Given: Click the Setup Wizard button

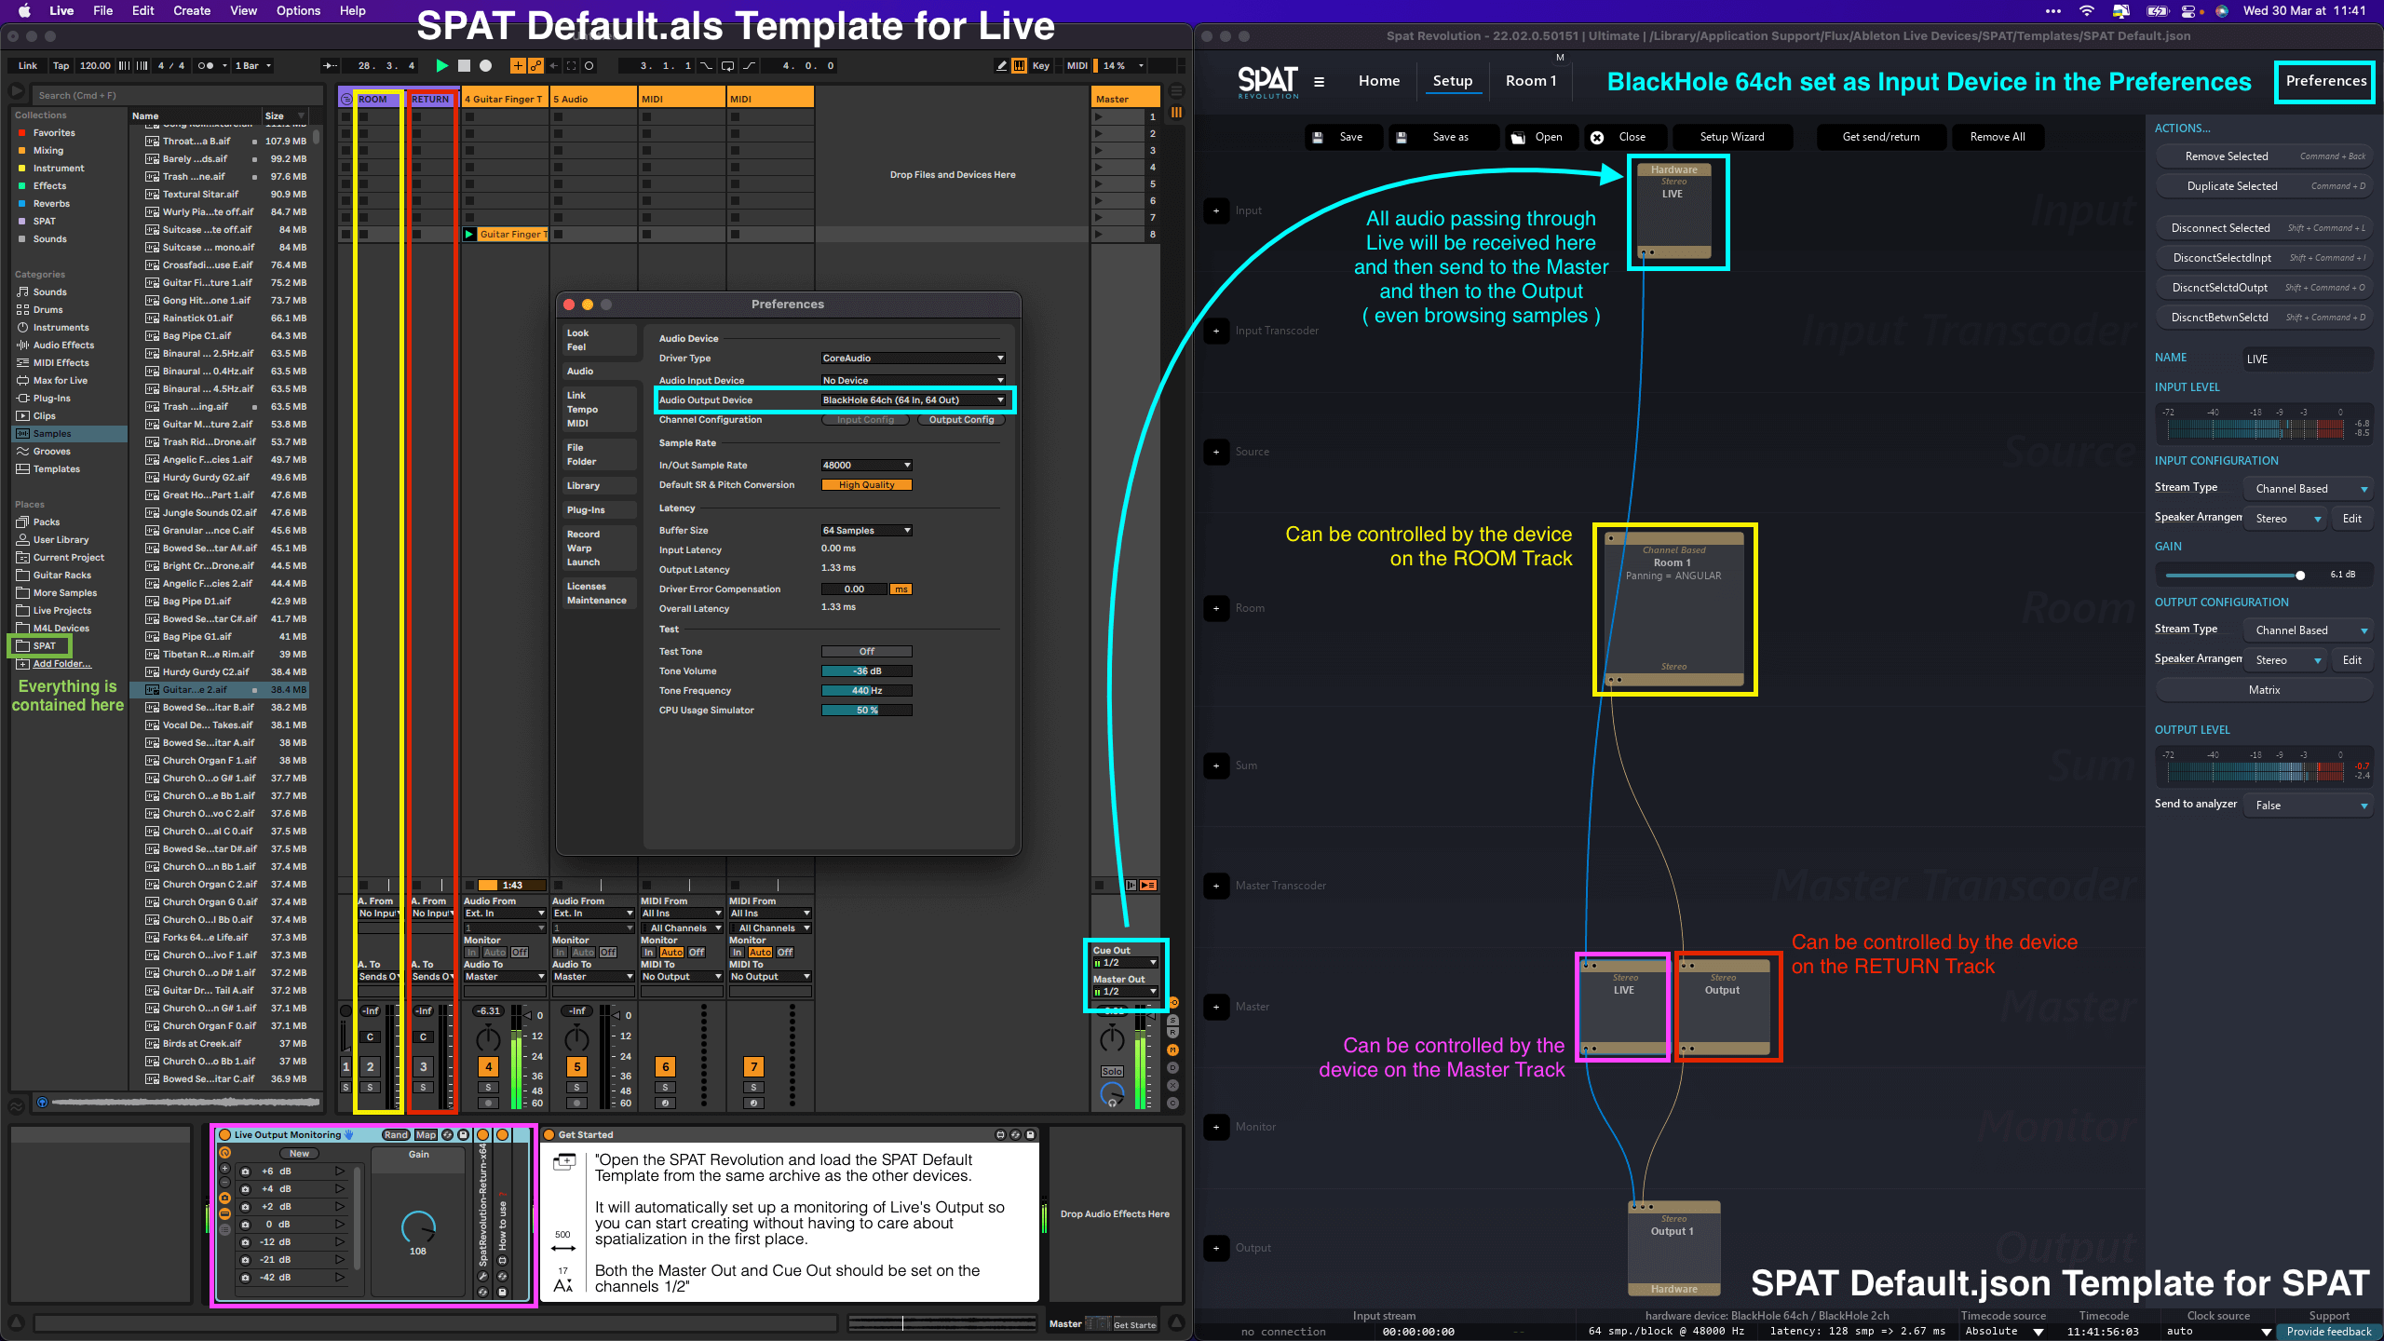Looking at the screenshot, I should point(1731,137).
